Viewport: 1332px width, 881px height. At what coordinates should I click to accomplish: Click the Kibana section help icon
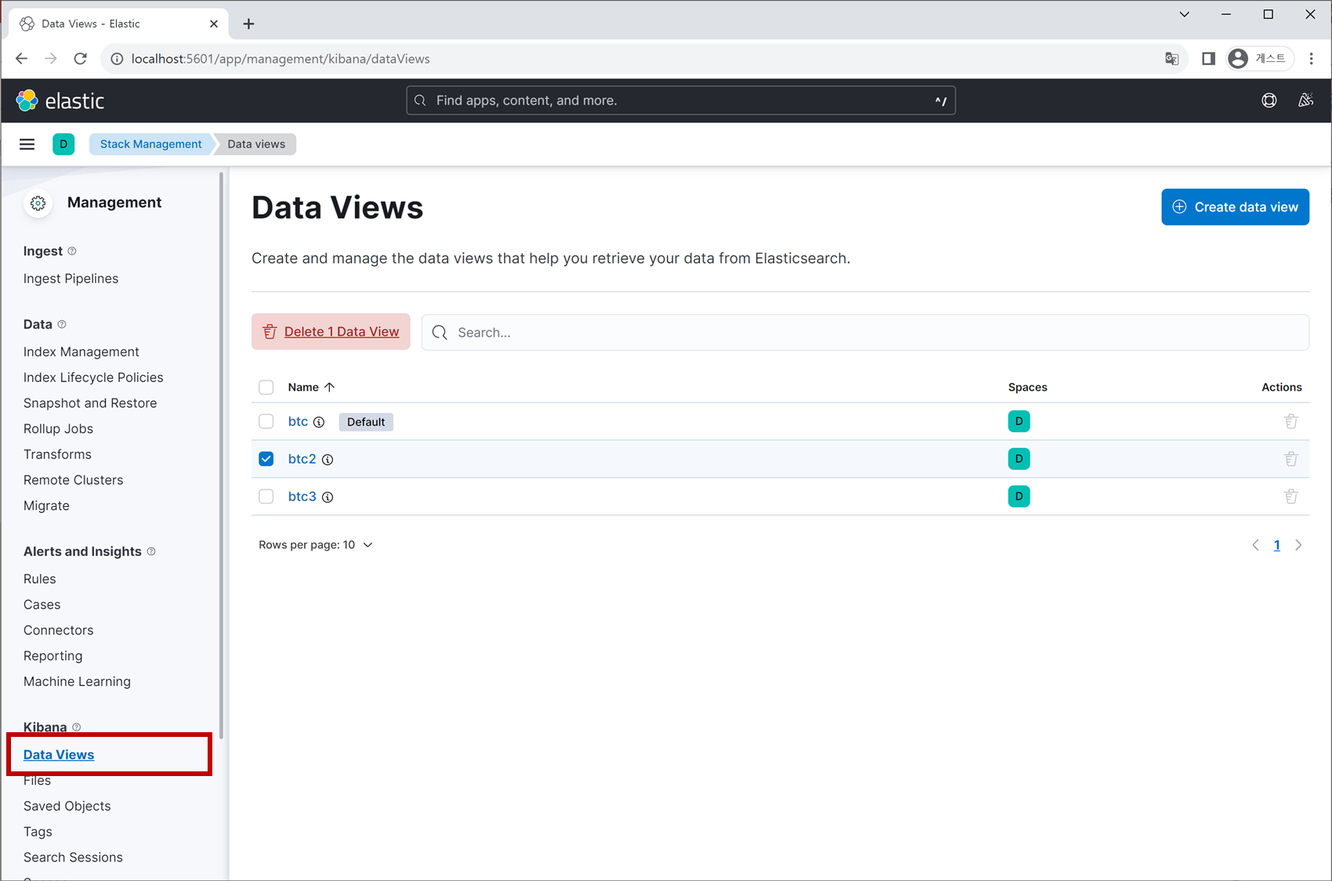(76, 727)
